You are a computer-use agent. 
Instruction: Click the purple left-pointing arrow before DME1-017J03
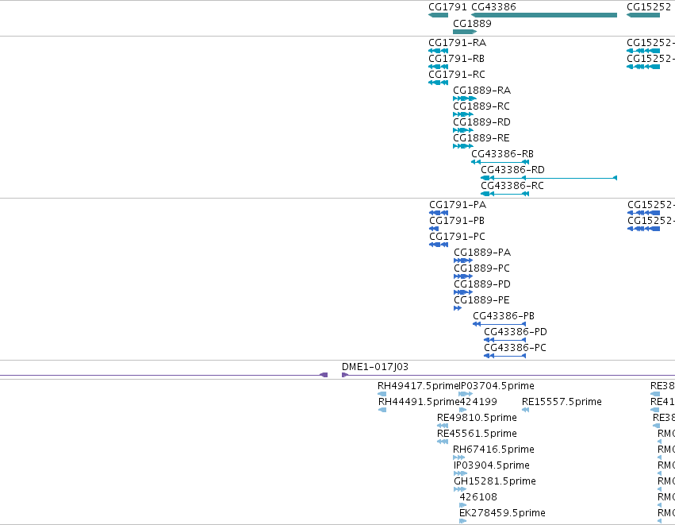[324, 375]
